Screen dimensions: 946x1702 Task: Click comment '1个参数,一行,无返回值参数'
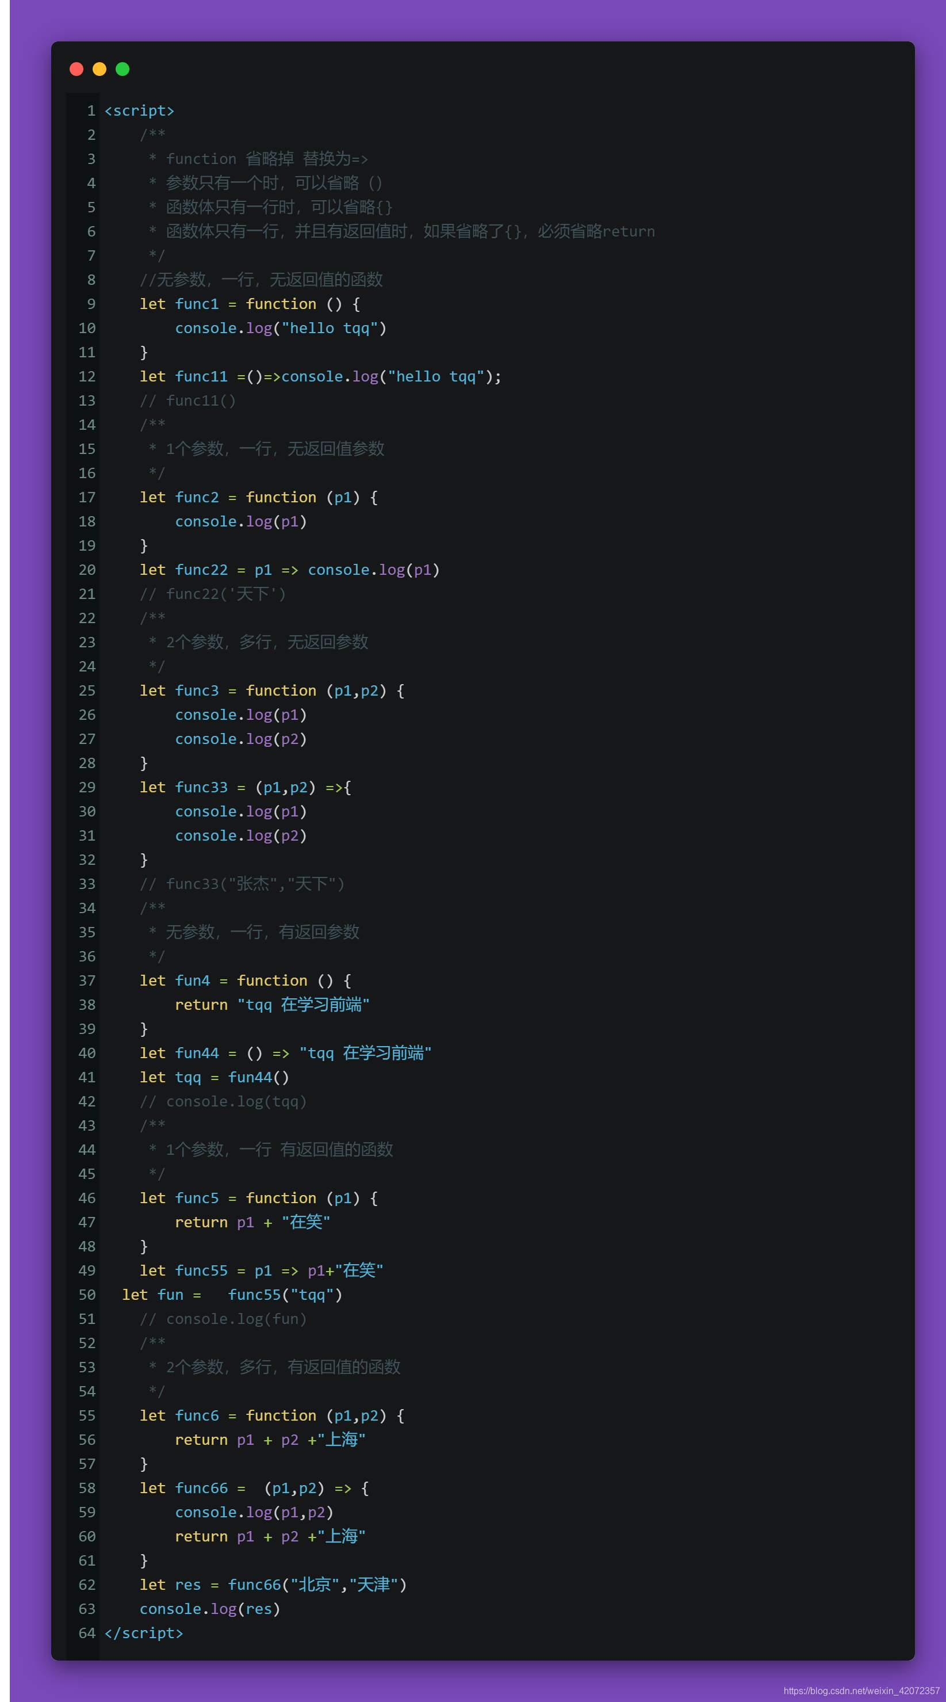(x=275, y=449)
